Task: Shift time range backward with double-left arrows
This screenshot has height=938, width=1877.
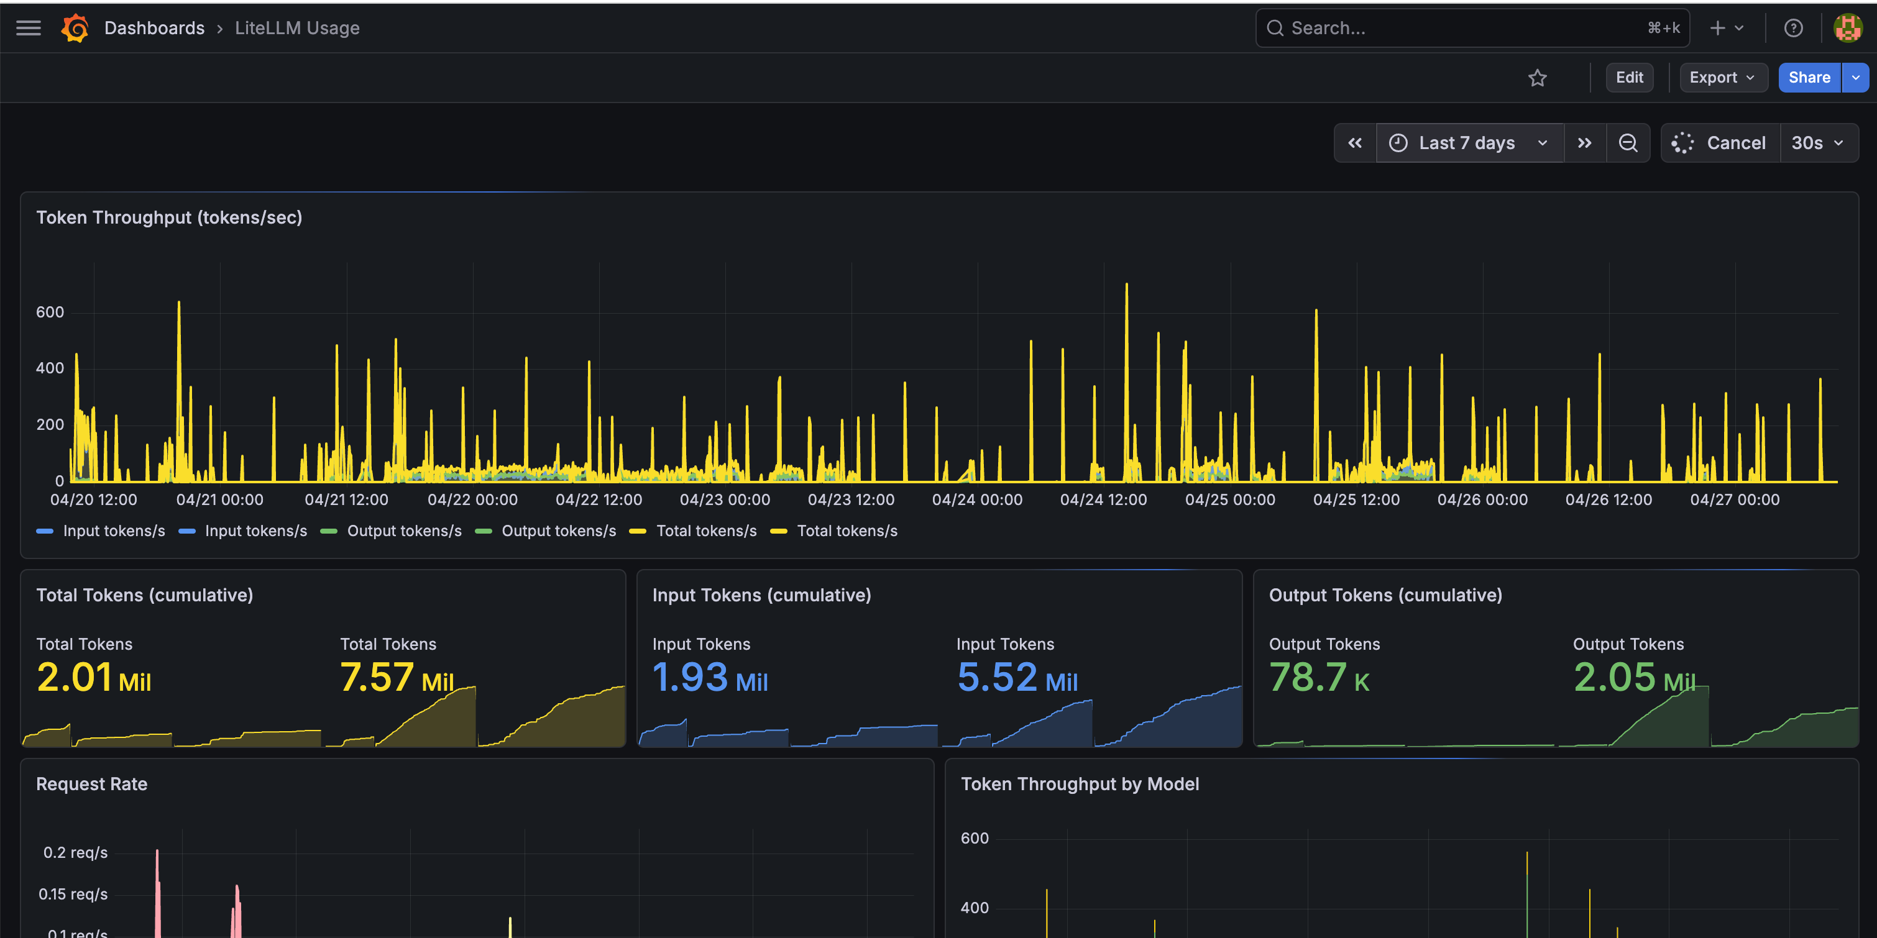Action: (1354, 143)
